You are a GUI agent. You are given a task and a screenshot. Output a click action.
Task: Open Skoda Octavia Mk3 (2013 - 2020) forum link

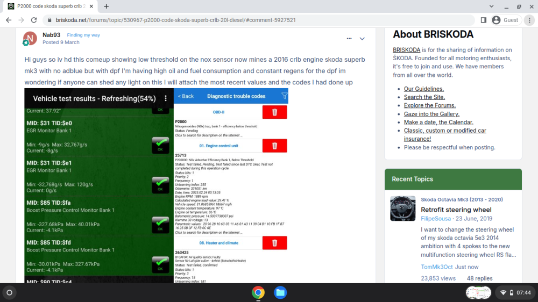(x=462, y=199)
